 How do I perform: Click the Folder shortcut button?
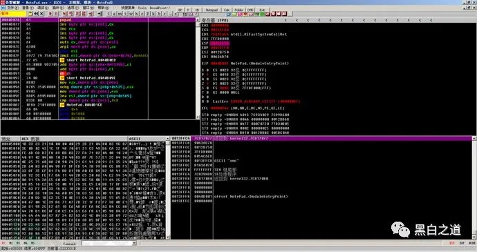[x=238, y=10]
